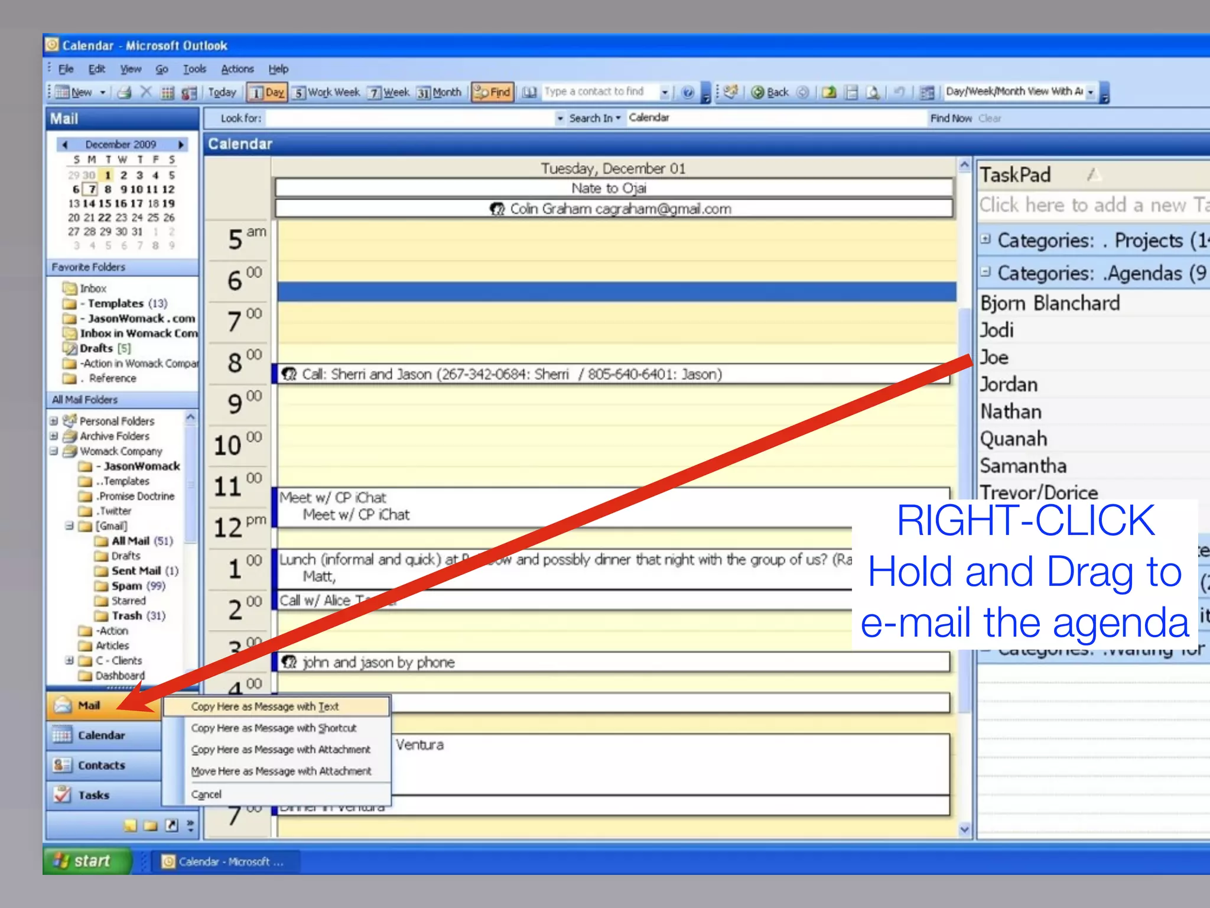
Task: Choose Copy Here as Message with Text
Action: [x=276, y=706]
